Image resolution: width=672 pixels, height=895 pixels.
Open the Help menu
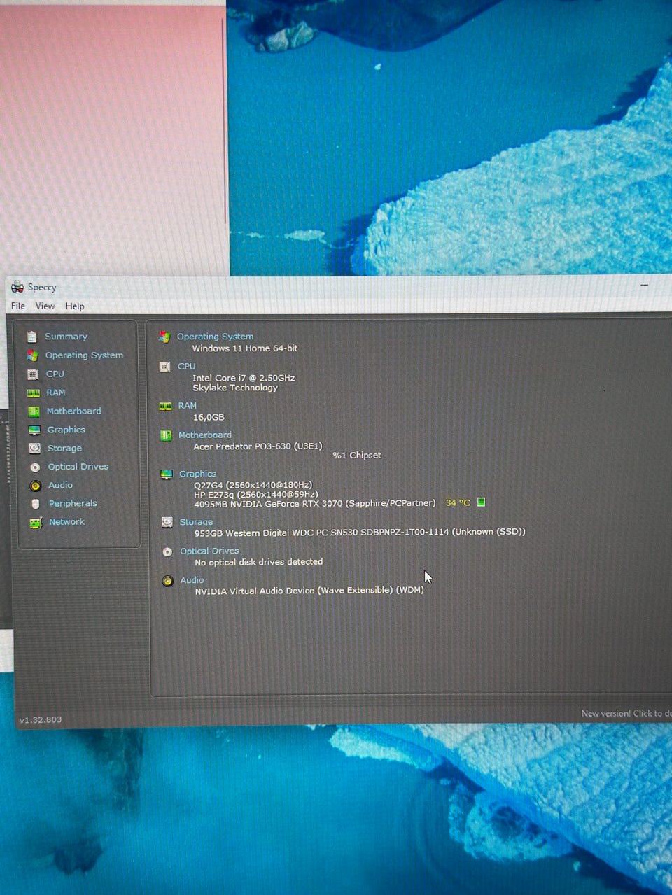pyautogui.click(x=75, y=306)
